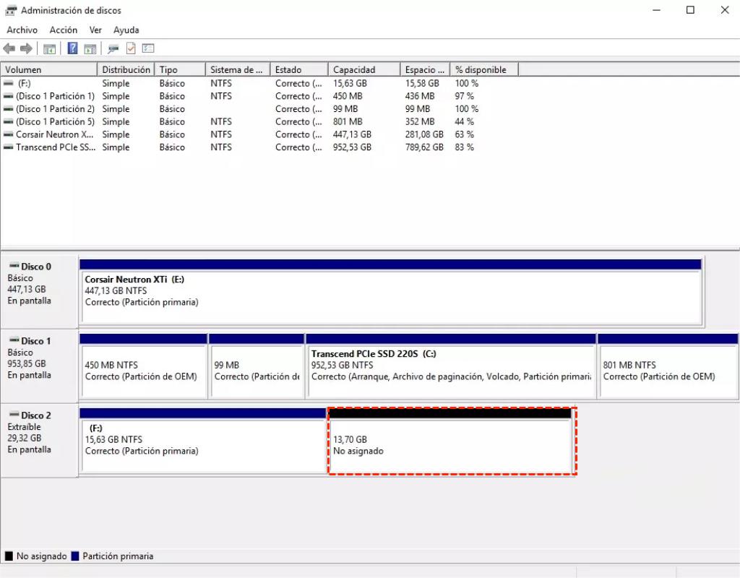Sort by the Espacio... column header
This screenshot has height=578, width=740.
[x=425, y=69]
